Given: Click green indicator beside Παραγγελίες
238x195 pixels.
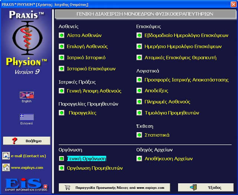Looking at the screenshot, I should pos(62,113).
